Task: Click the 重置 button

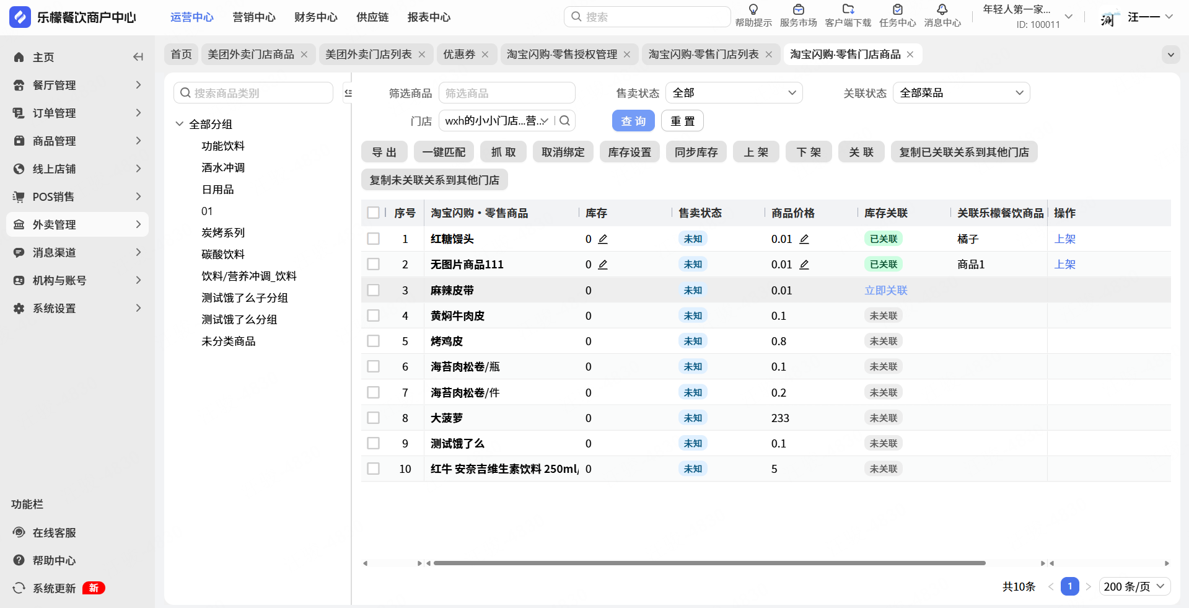Action: coord(683,121)
